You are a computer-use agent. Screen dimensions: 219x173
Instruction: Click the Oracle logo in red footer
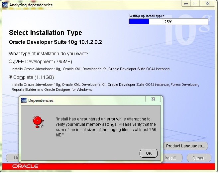(x=26, y=166)
